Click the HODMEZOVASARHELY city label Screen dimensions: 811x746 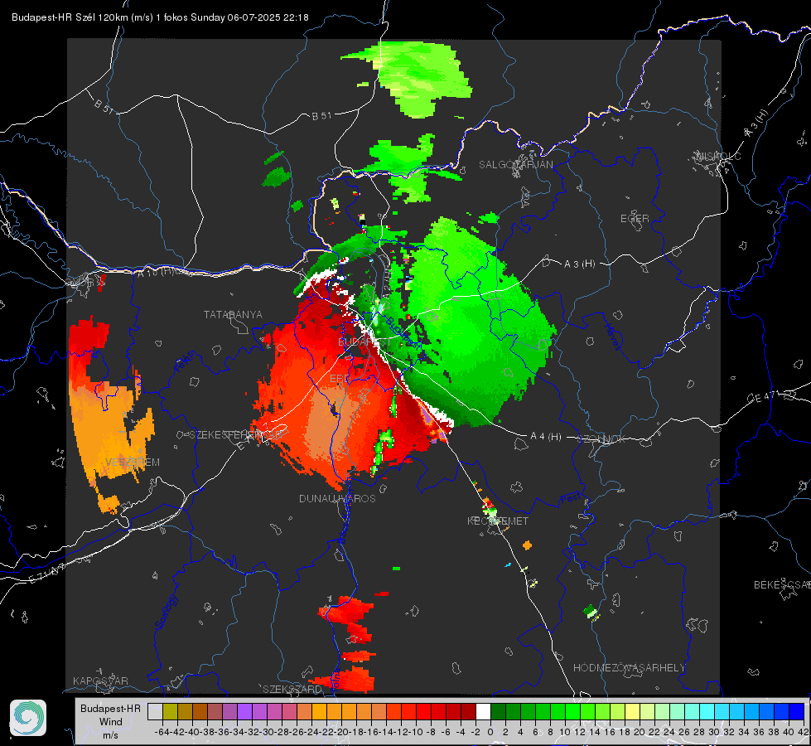630,668
